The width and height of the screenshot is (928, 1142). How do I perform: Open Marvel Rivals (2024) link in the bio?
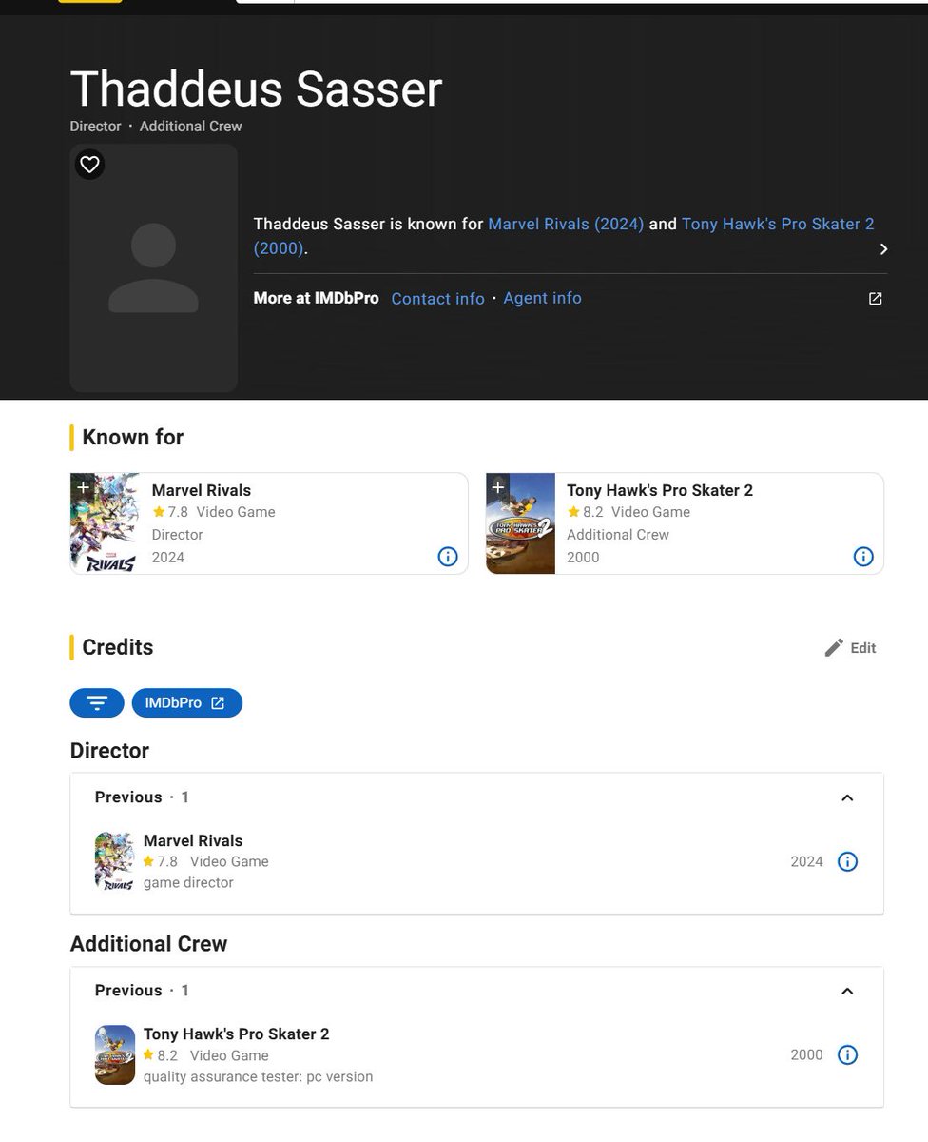(566, 224)
